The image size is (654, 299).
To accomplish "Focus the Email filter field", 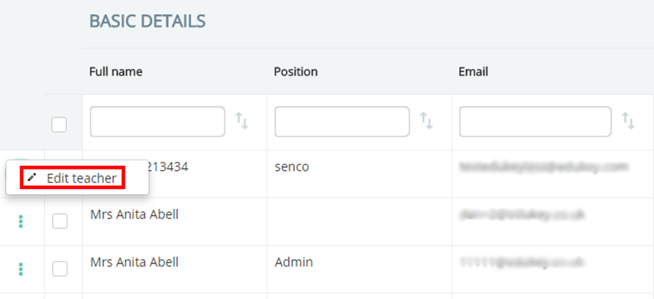I will pyautogui.click(x=535, y=122).
